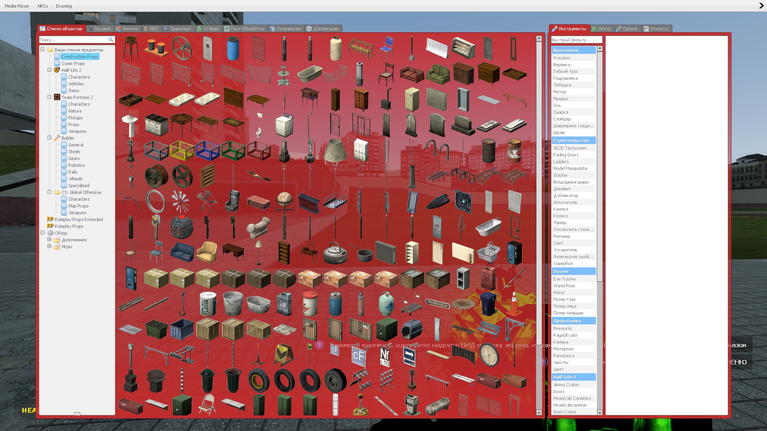Spawn the blue plastic barrel prop
Screen dimensions: 767x431
pyautogui.click(x=233, y=49)
